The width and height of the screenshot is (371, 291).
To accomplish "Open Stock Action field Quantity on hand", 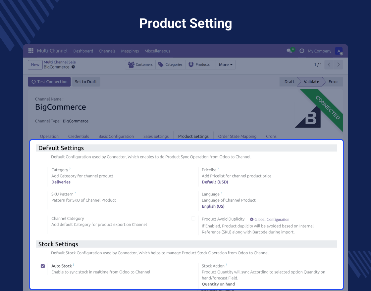I will 218,284.
